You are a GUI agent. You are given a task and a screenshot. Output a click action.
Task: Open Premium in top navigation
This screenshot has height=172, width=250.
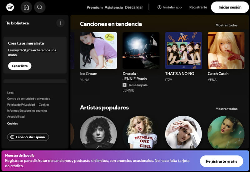click(95, 7)
